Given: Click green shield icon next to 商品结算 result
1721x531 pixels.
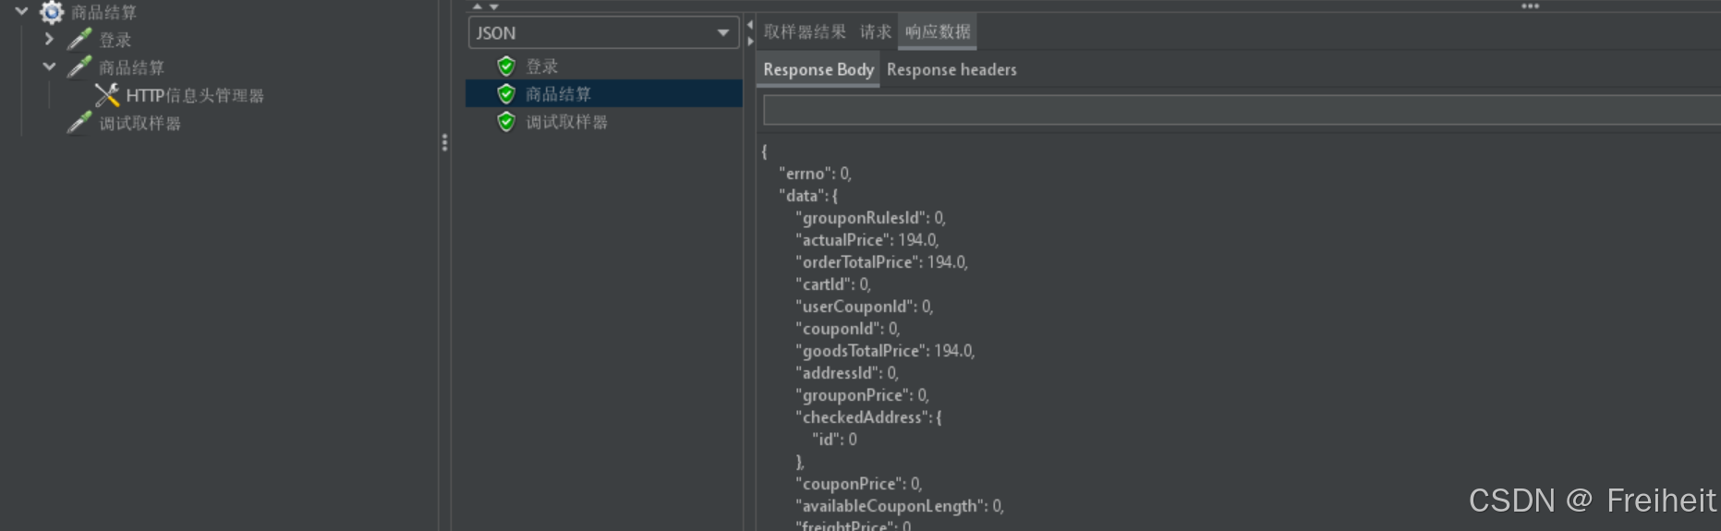Looking at the screenshot, I should (506, 93).
